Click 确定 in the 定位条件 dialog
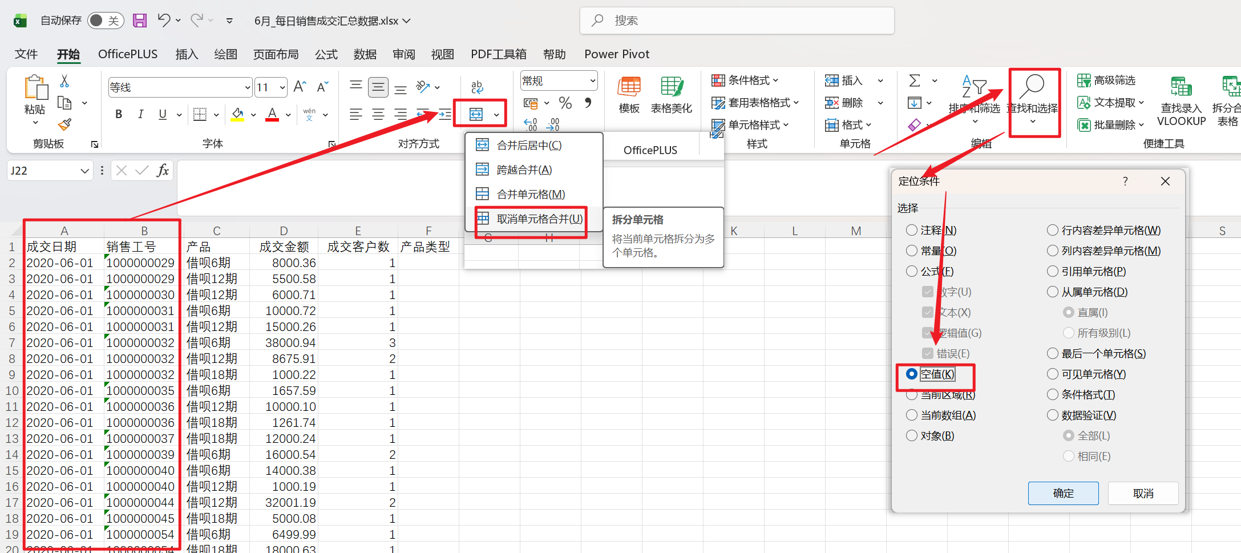Image resolution: width=1241 pixels, height=553 pixels. [1063, 493]
